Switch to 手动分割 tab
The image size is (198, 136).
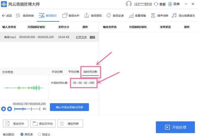(57, 72)
